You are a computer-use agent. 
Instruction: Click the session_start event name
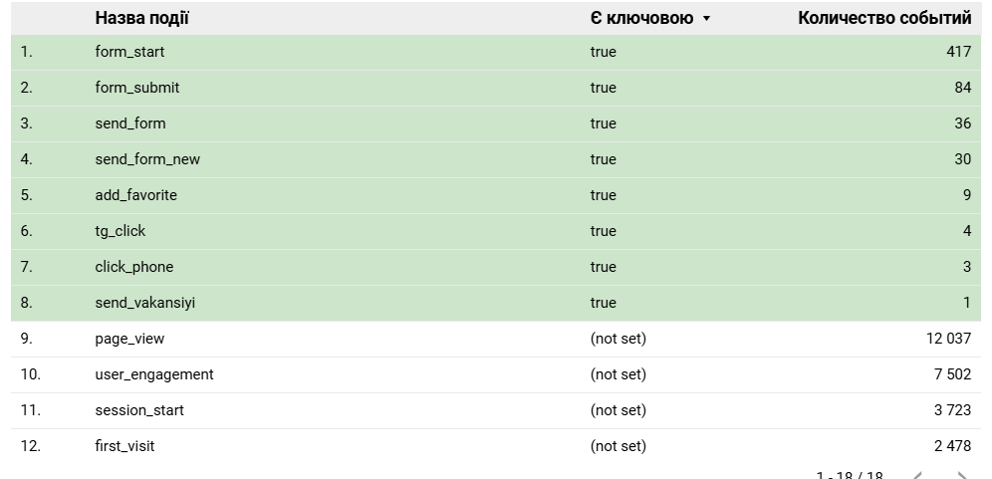click(x=139, y=410)
